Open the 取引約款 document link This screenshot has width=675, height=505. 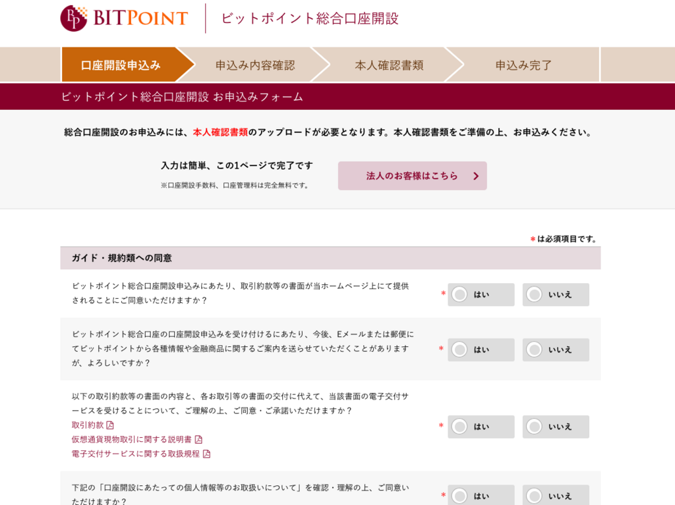click(x=88, y=425)
